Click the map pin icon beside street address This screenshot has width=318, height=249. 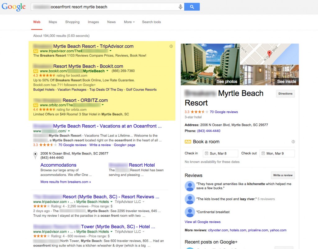click(x=35, y=155)
